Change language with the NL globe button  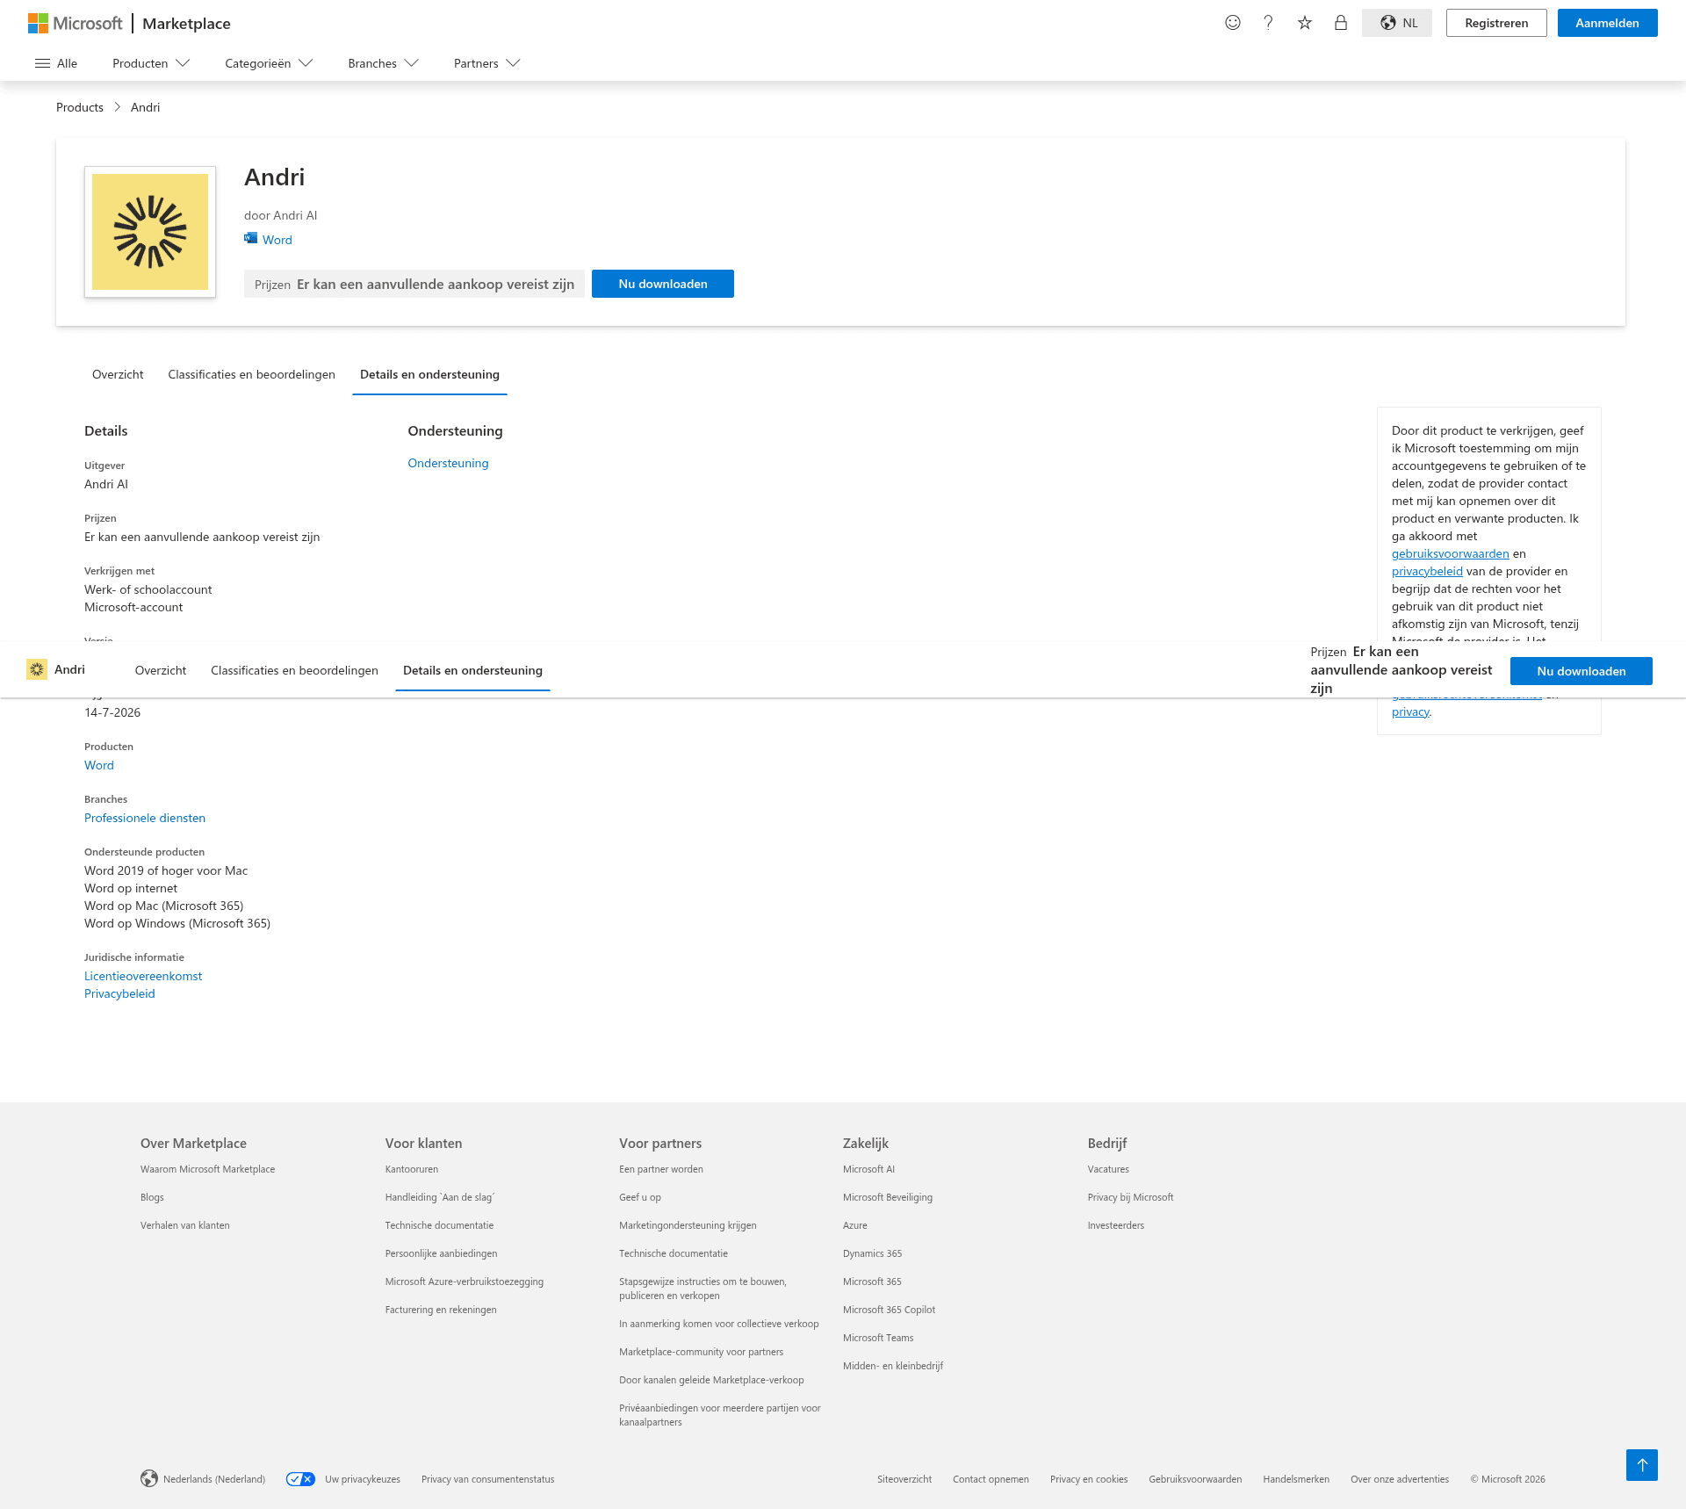[x=1397, y=23]
